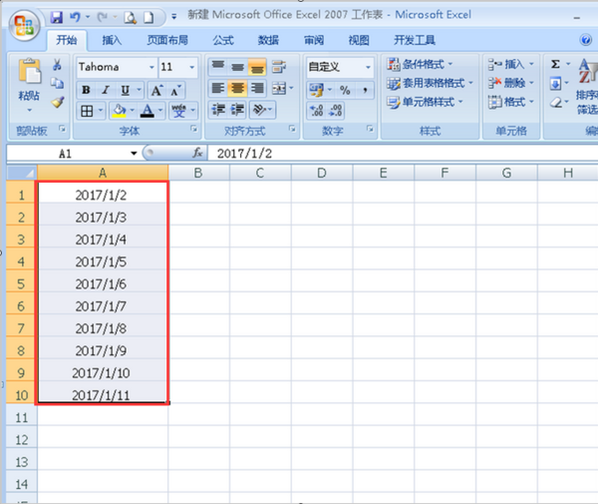This screenshot has height=504, width=598.
Task: Align text to top
Action: (x=218, y=67)
